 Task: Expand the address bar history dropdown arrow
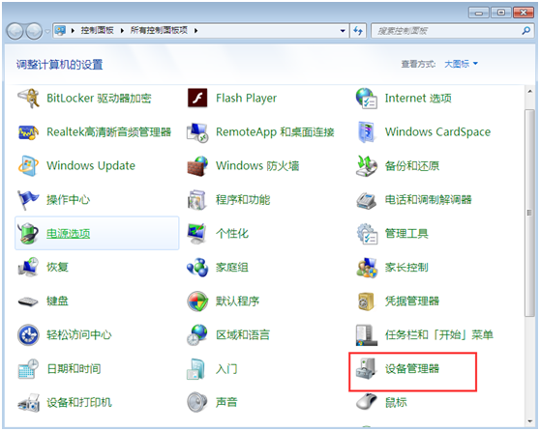click(x=343, y=31)
